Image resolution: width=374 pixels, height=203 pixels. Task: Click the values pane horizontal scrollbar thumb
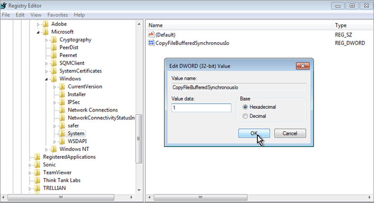[201, 197]
